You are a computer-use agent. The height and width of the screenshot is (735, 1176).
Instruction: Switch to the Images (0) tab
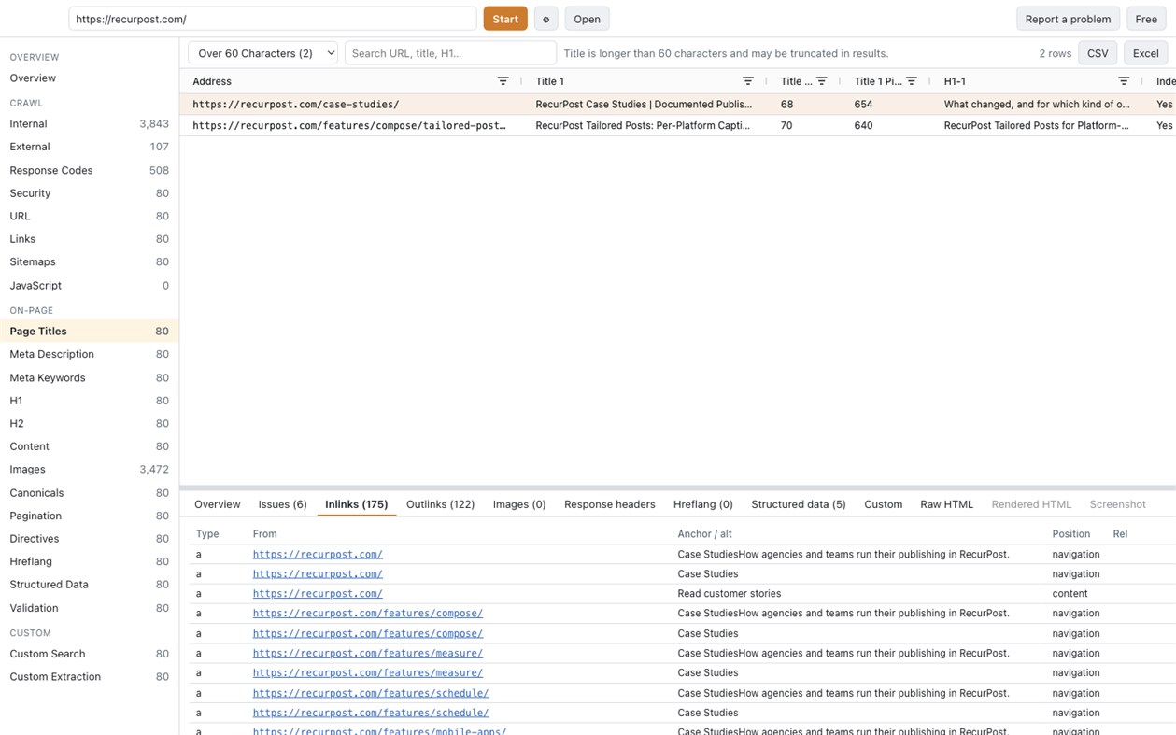(x=519, y=504)
